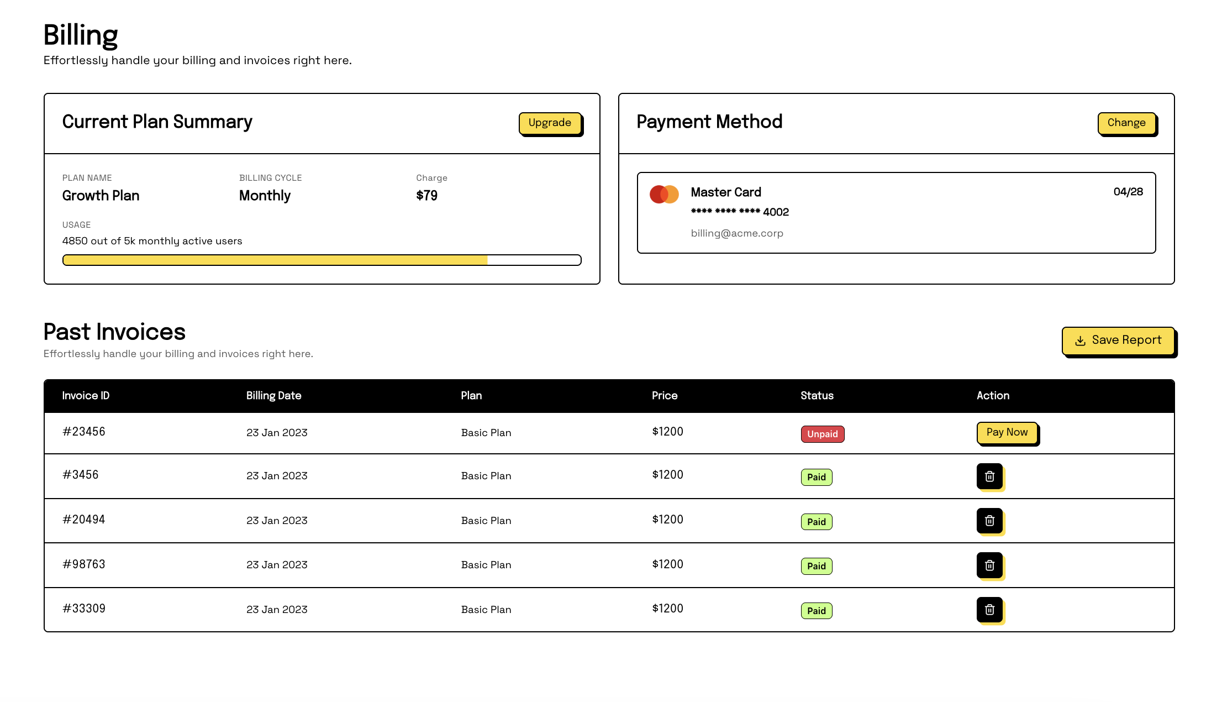This screenshot has height=702, width=1222.
Task: Click the Status column header
Action: (x=817, y=396)
